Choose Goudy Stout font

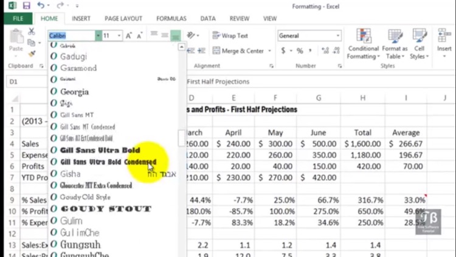(x=114, y=209)
